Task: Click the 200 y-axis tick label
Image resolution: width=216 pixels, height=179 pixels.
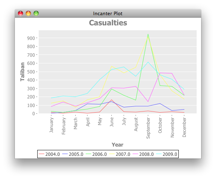Action: (31, 97)
